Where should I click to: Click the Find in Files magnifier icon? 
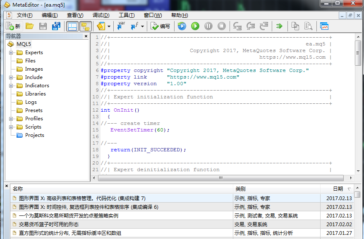point(309,26)
